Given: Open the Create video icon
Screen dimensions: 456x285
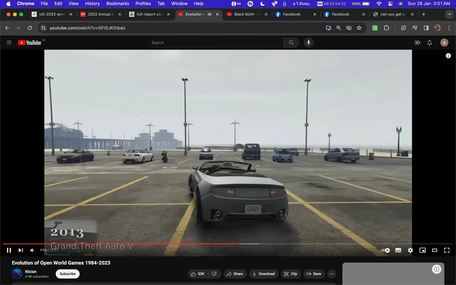Looking at the screenshot, I should tap(417, 42).
